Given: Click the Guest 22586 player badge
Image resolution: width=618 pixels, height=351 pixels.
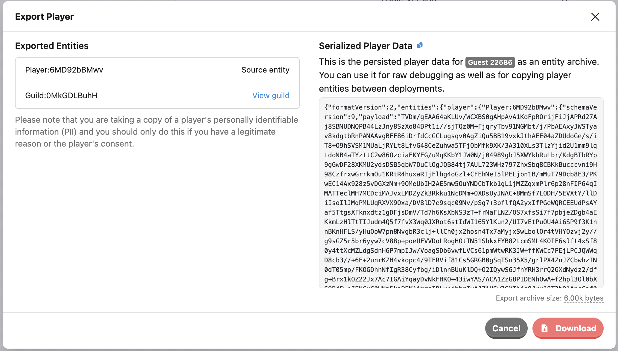Looking at the screenshot, I should point(490,62).
